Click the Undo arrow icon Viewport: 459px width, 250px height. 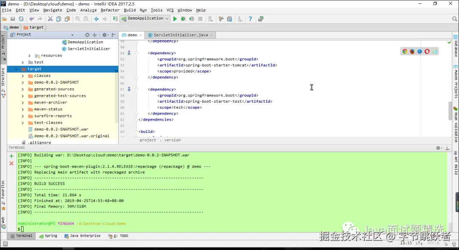tap(31, 19)
